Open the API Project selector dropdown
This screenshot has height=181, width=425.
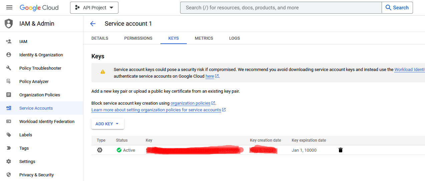94,8
